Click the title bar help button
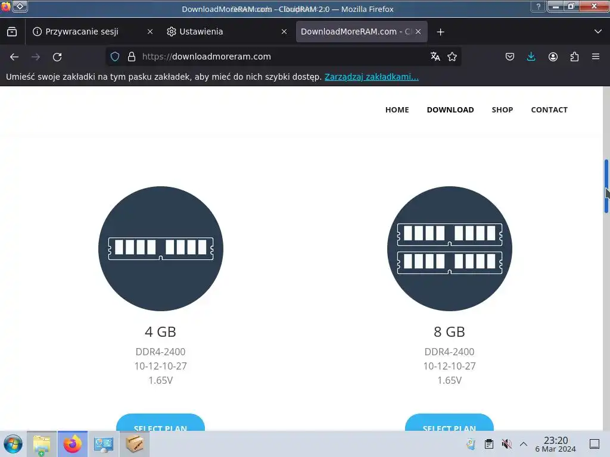The width and height of the screenshot is (610, 457). coord(539,6)
